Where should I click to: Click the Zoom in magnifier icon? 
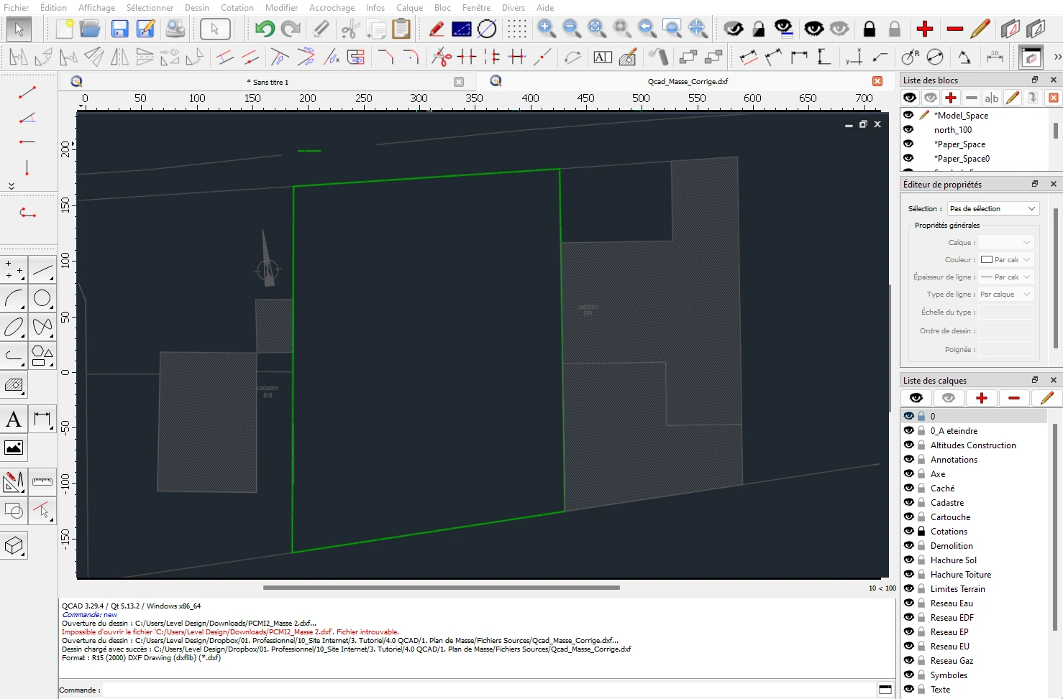(x=547, y=29)
